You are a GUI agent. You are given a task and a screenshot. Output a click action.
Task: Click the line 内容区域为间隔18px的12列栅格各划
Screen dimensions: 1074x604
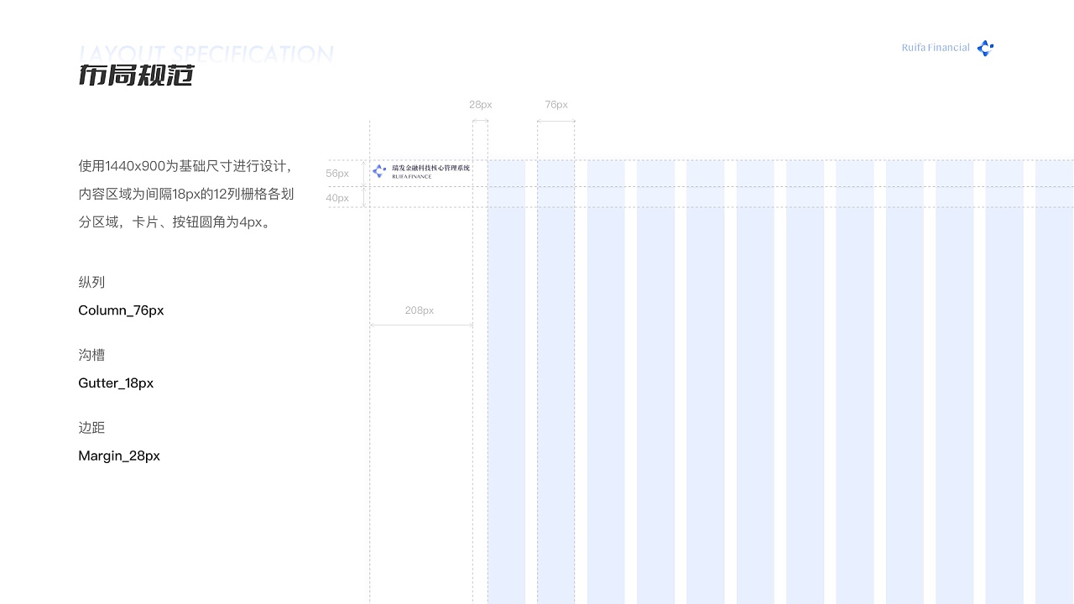186,195
